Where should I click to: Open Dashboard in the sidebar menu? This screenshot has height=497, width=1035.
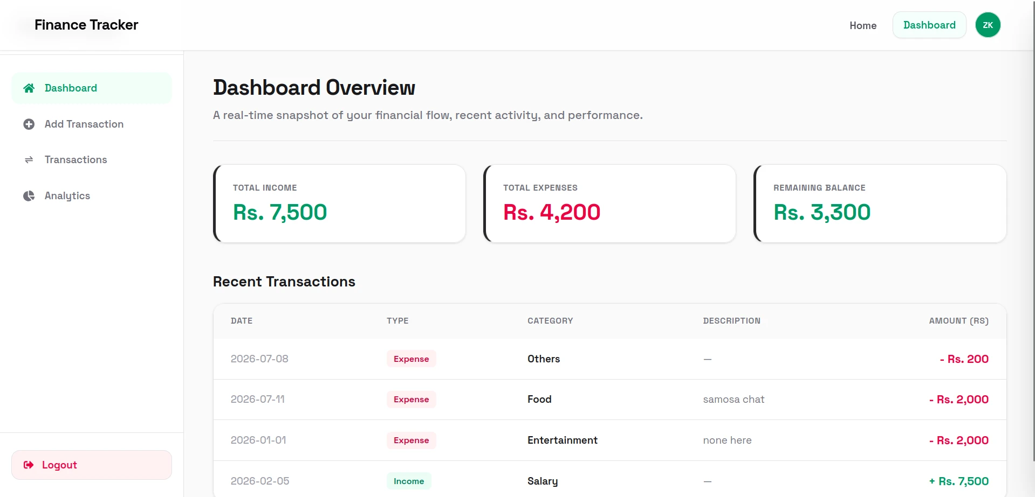click(x=92, y=88)
